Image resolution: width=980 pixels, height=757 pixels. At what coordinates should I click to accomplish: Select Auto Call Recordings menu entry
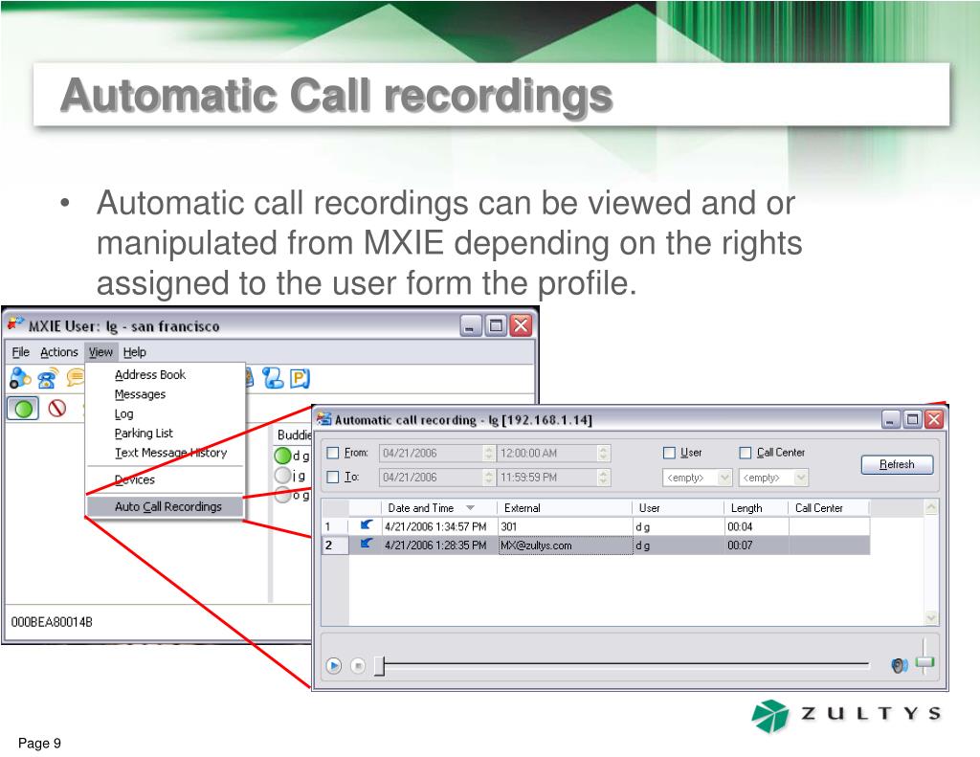[x=165, y=506]
